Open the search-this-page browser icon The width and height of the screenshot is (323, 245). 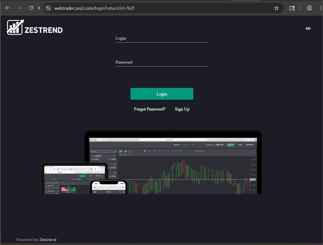point(292,8)
